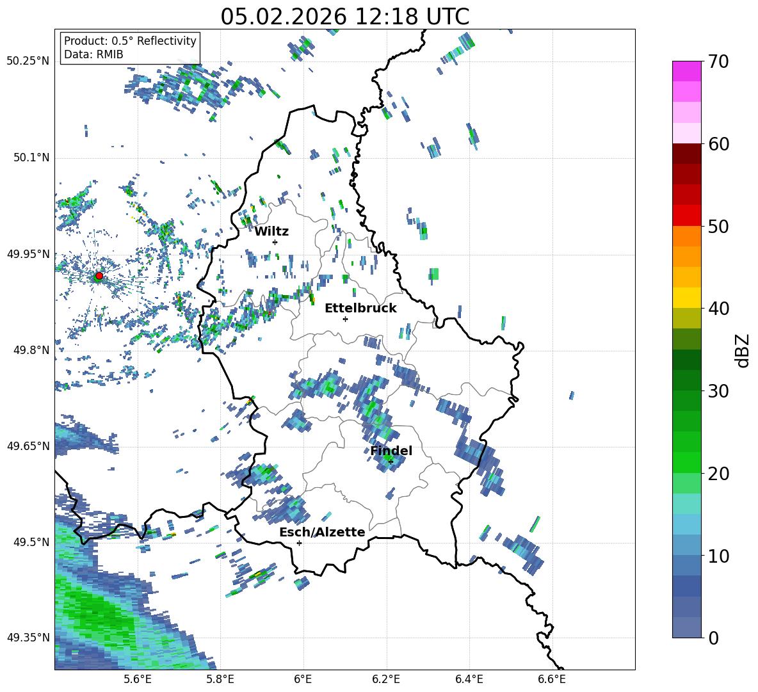Click the Esch/Alzette station cross marker
Image resolution: width=758 pixels, height=692 pixels.
pos(299,543)
